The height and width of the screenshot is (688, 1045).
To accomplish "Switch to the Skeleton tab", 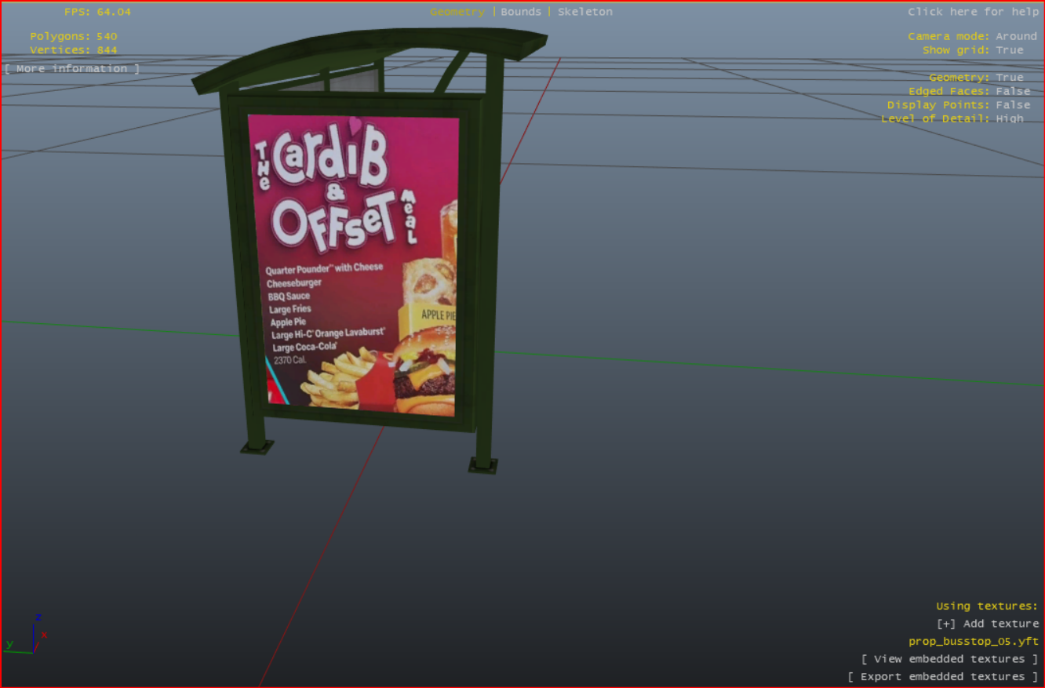I will pos(584,12).
